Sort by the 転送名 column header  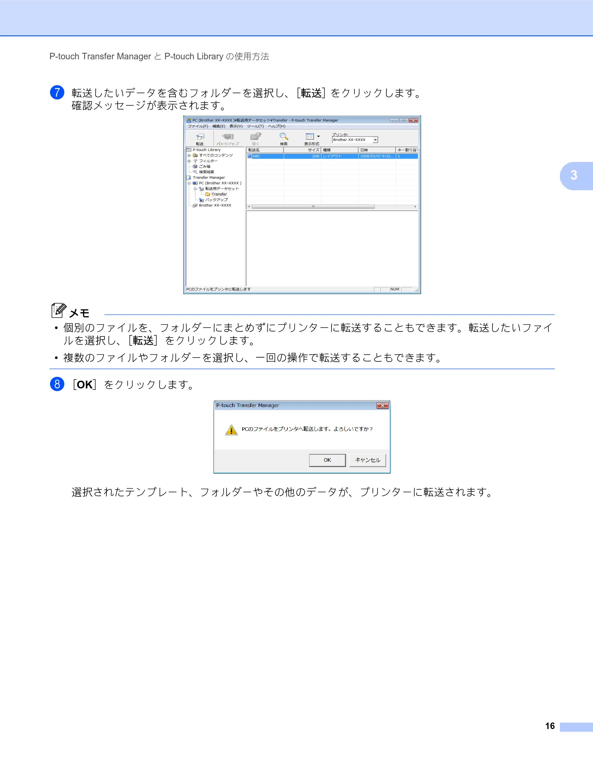pyautogui.click(x=265, y=150)
